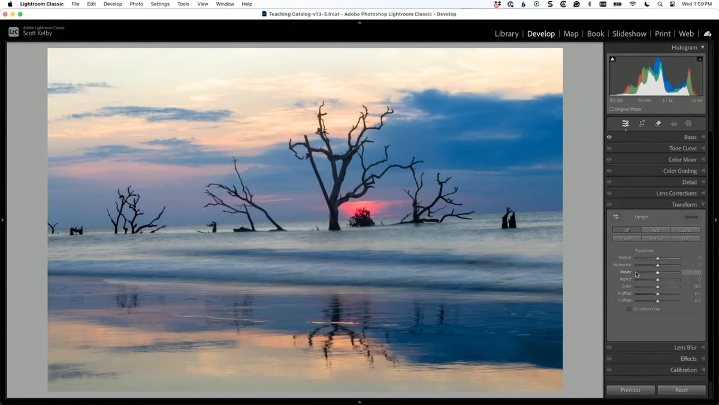Click the Scale slider handle
The image size is (719, 405).
point(657,287)
